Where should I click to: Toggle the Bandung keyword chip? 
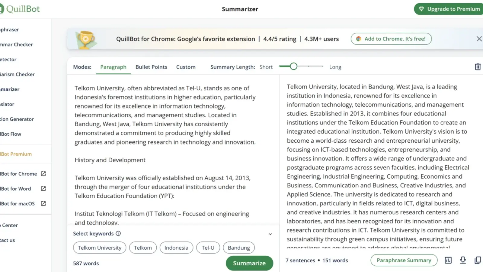[239, 248]
